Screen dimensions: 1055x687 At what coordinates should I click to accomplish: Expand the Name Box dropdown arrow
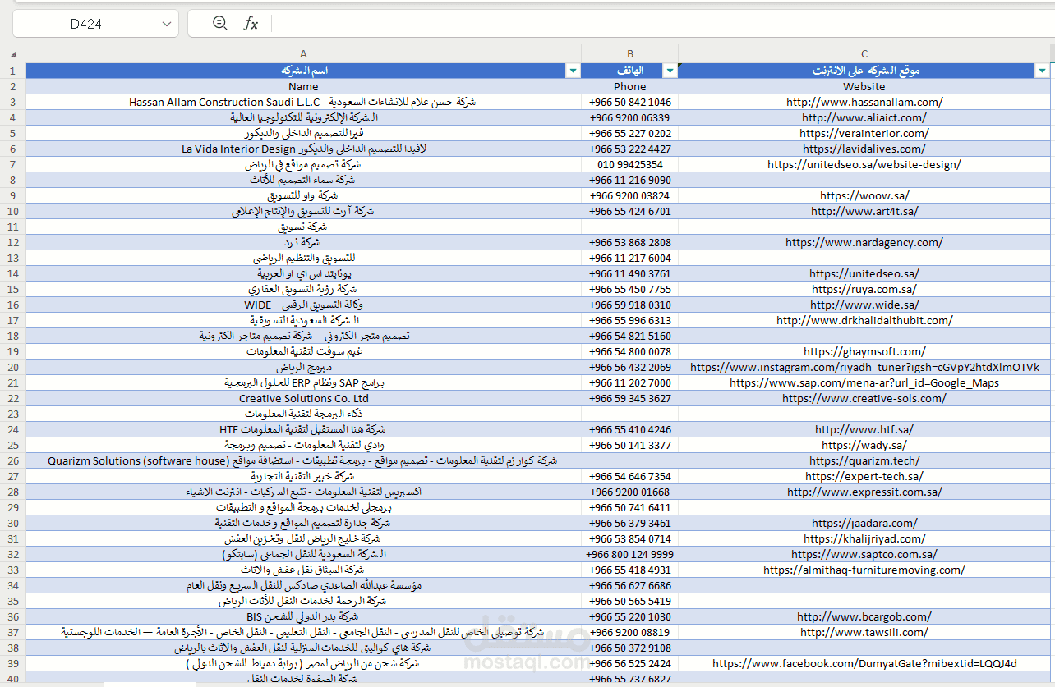168,24
